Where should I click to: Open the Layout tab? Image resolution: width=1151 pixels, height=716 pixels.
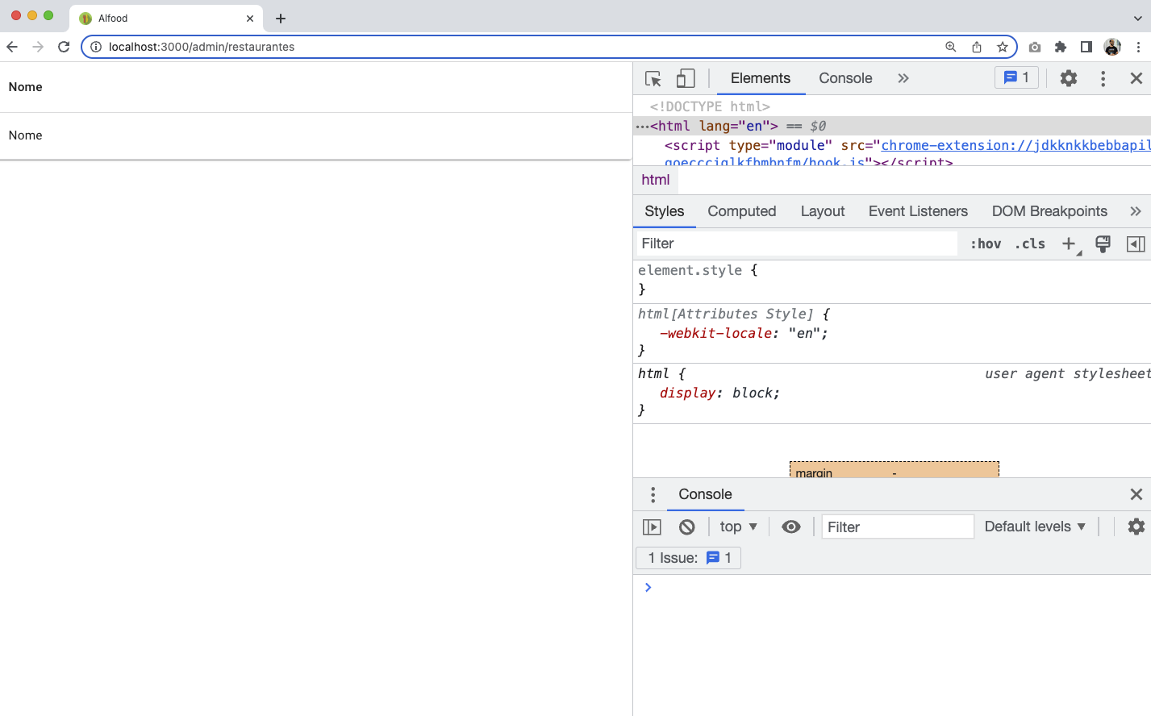[823, 211]
